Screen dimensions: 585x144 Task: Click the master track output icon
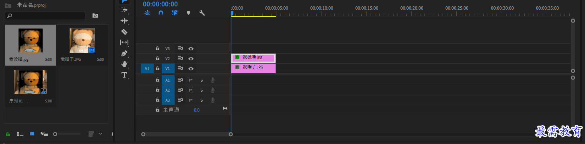(225, 108)
